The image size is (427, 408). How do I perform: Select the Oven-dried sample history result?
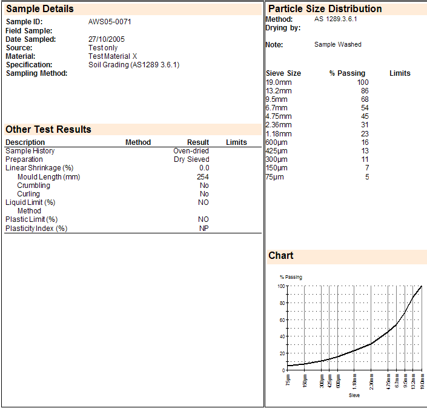[x=191, y=151]
